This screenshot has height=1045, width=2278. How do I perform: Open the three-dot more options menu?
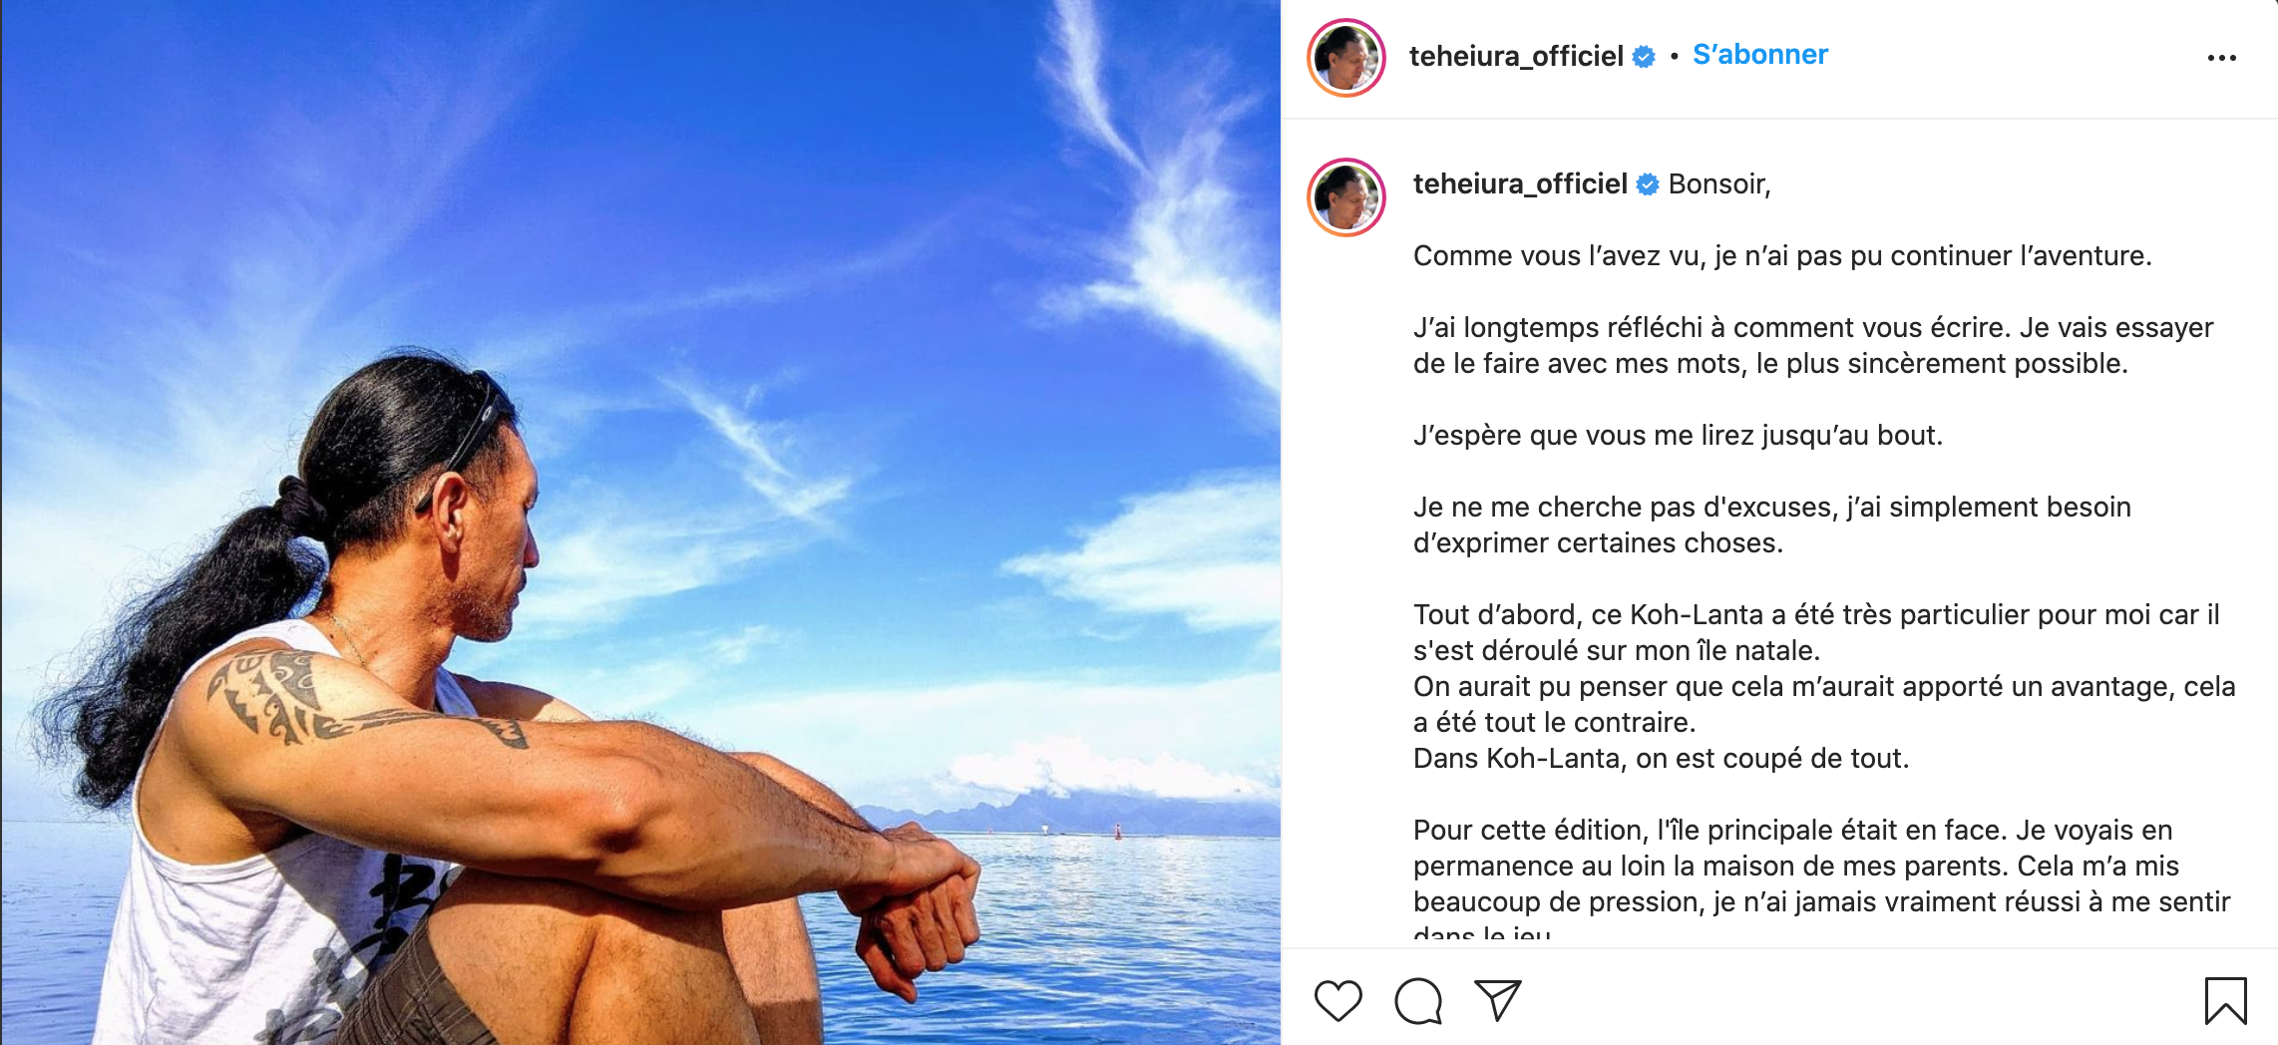pyautogui.click(x=2221, y=58)
